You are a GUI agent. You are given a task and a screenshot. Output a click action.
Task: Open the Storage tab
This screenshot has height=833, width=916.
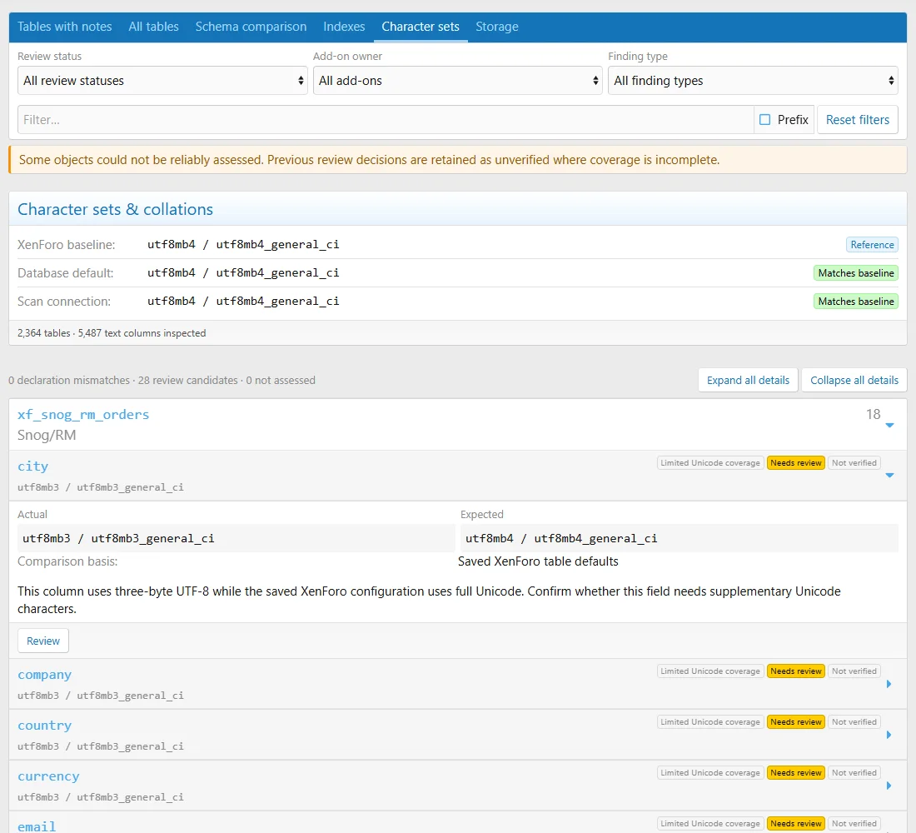pos(497,27)
